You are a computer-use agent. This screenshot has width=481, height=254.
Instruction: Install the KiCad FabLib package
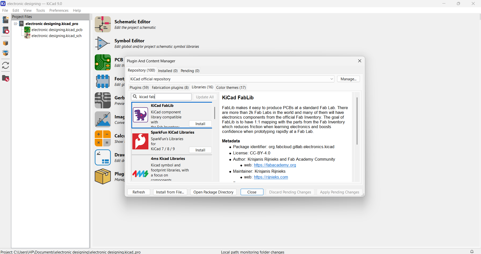coord(200,124)
